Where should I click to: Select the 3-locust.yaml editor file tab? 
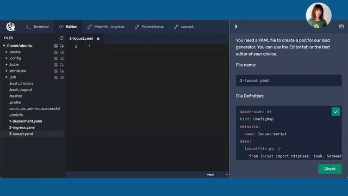coord(81,39)
